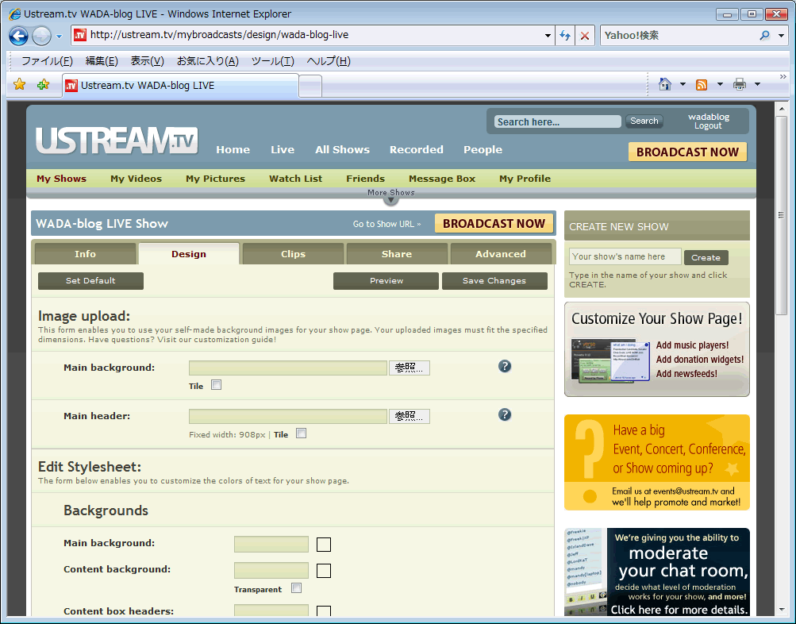Click the Add to Favorites icon

coord(43,85)
